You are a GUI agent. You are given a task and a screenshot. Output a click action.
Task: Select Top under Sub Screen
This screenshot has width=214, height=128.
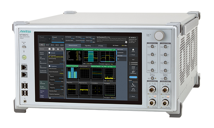pos(122,59)
